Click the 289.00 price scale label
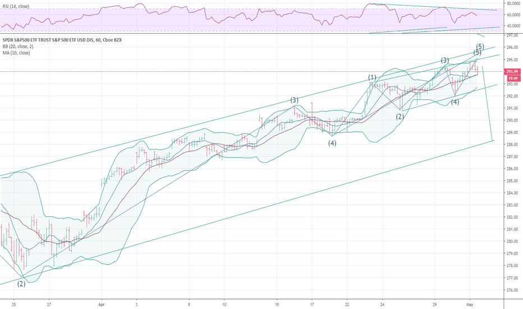Viewport: 523px width, 309px height. point(512,133)
